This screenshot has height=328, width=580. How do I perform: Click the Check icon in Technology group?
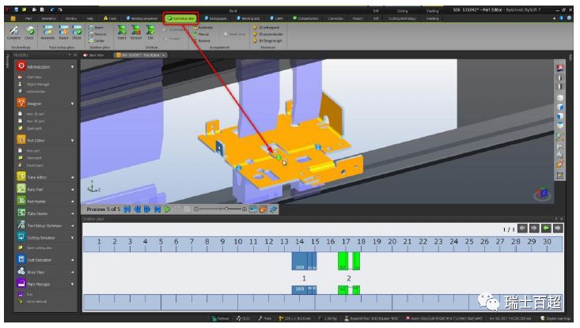pos(29,32)
